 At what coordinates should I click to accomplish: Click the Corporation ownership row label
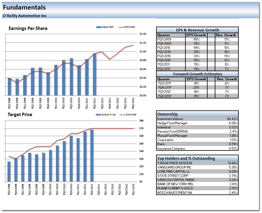coord(165,140)
